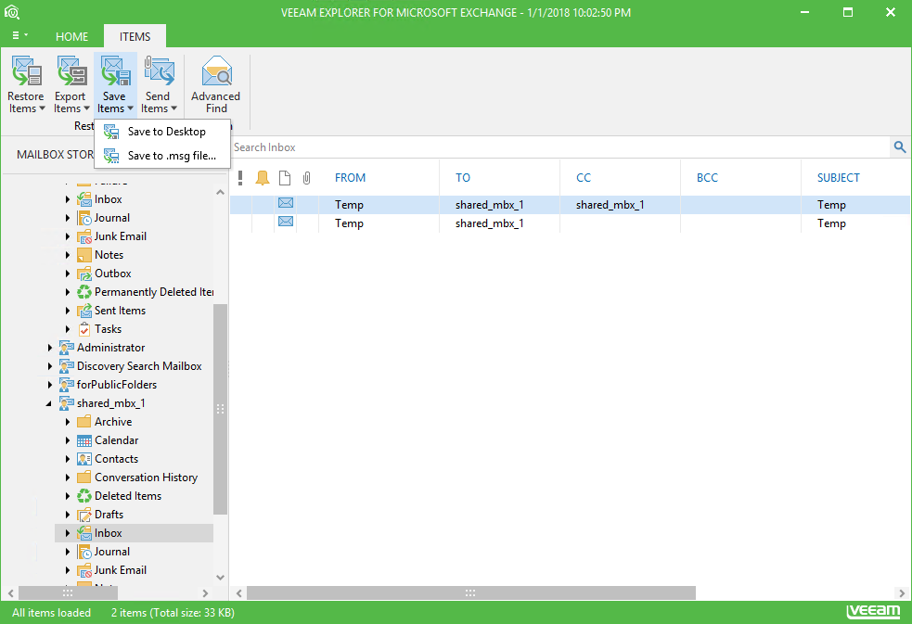Click the Deleted Items recycle icon
912x624 pixels.
(84, 496)
